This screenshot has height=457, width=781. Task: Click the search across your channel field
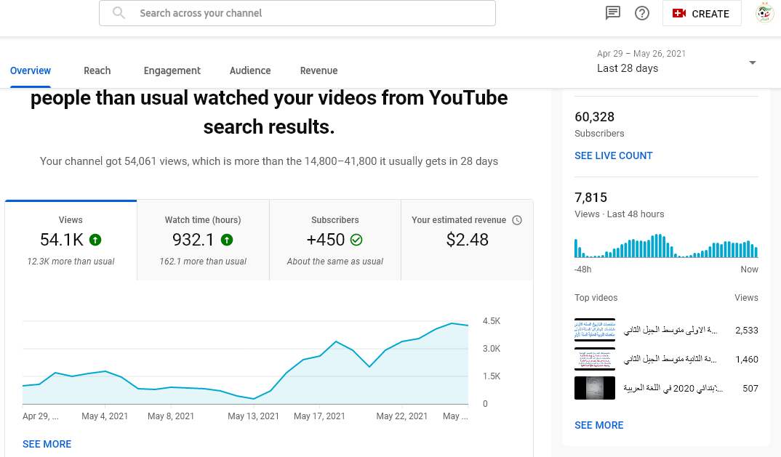point(291,13)
